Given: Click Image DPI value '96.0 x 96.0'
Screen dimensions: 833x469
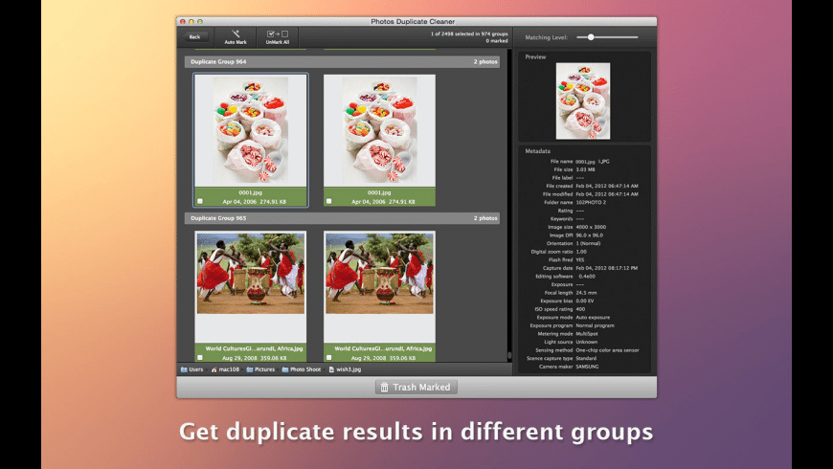Looking at the screenshot, I should [589, 235].
